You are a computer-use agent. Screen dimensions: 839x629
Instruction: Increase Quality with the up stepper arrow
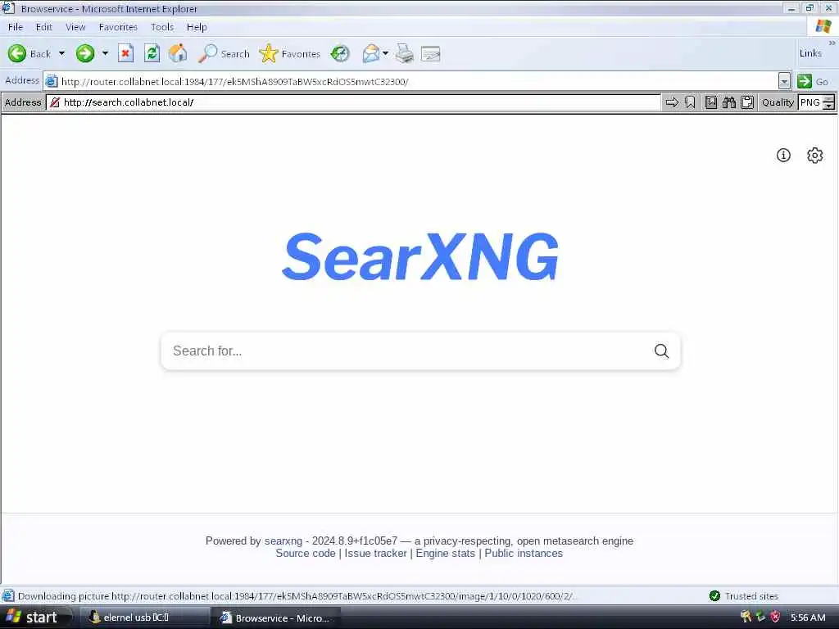829,98
